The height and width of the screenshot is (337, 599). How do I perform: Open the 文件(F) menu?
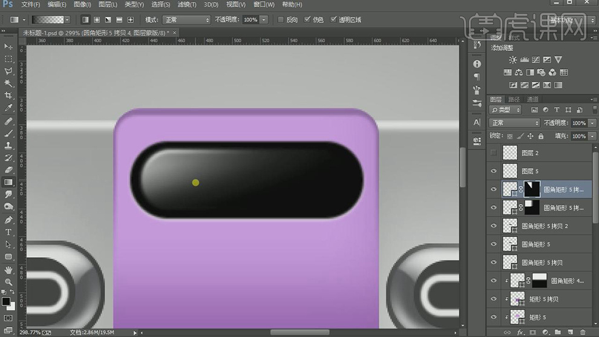coord(31,5)
